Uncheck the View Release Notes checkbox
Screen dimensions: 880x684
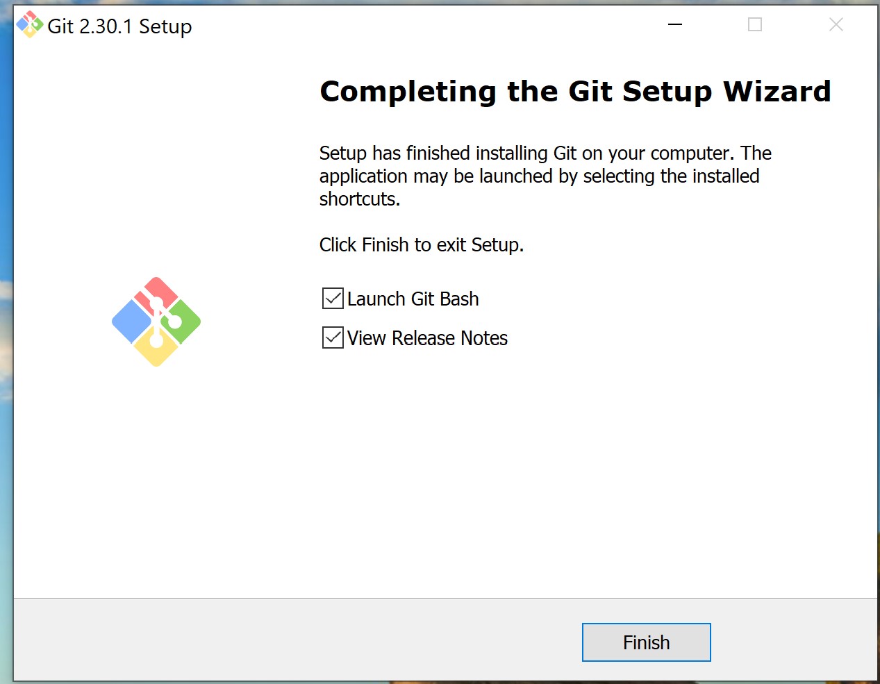pos(333,338)
